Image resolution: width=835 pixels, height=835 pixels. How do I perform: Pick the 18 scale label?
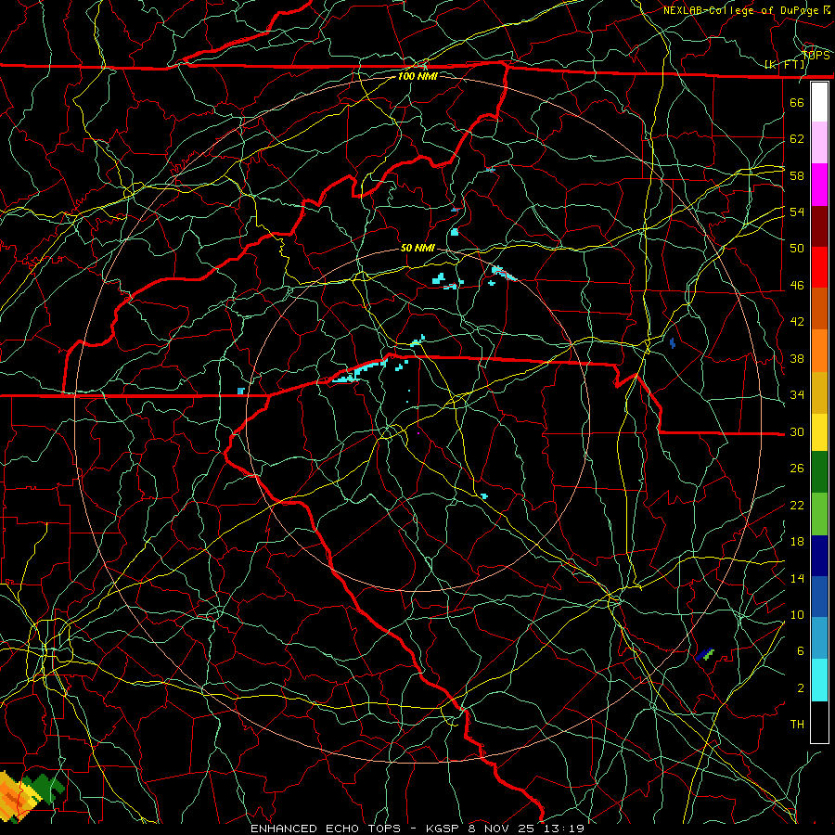click(x=797, y=542)
